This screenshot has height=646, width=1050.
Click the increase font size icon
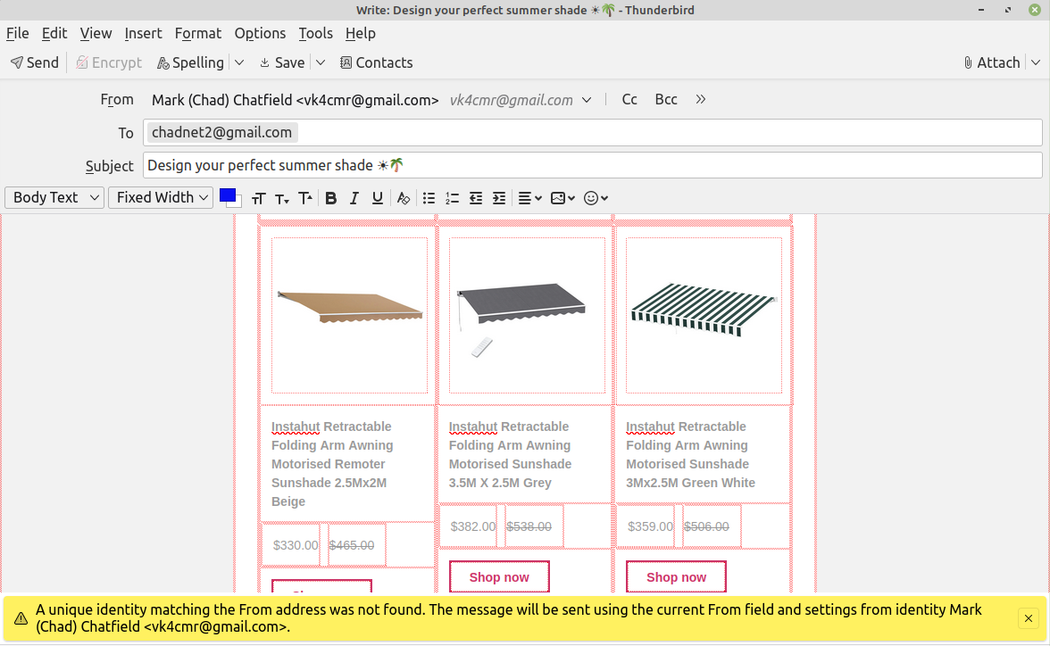[305, 198]
